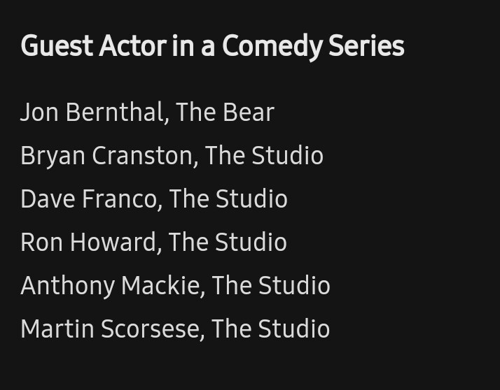Click the surname 'Scorsese'
This screenshot has height=390, width=500.
tap(151, 329)
